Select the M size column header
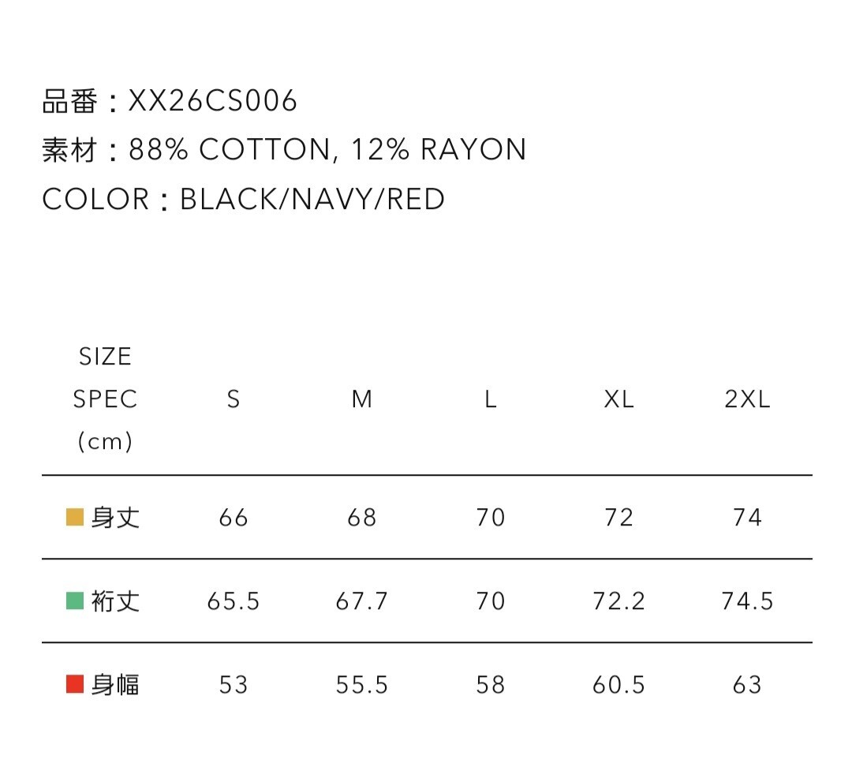 tap(362, 400)
